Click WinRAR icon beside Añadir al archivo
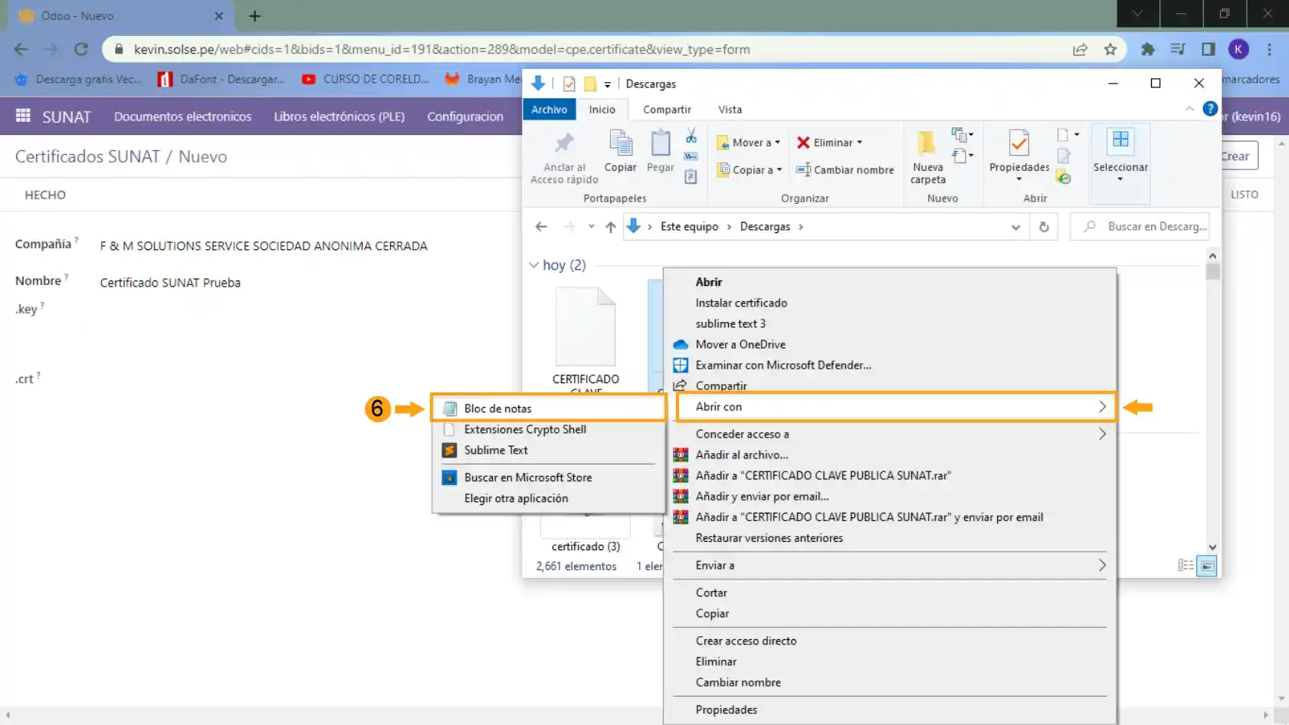This screenshot has height=725, width=1289. coord(681,454)
